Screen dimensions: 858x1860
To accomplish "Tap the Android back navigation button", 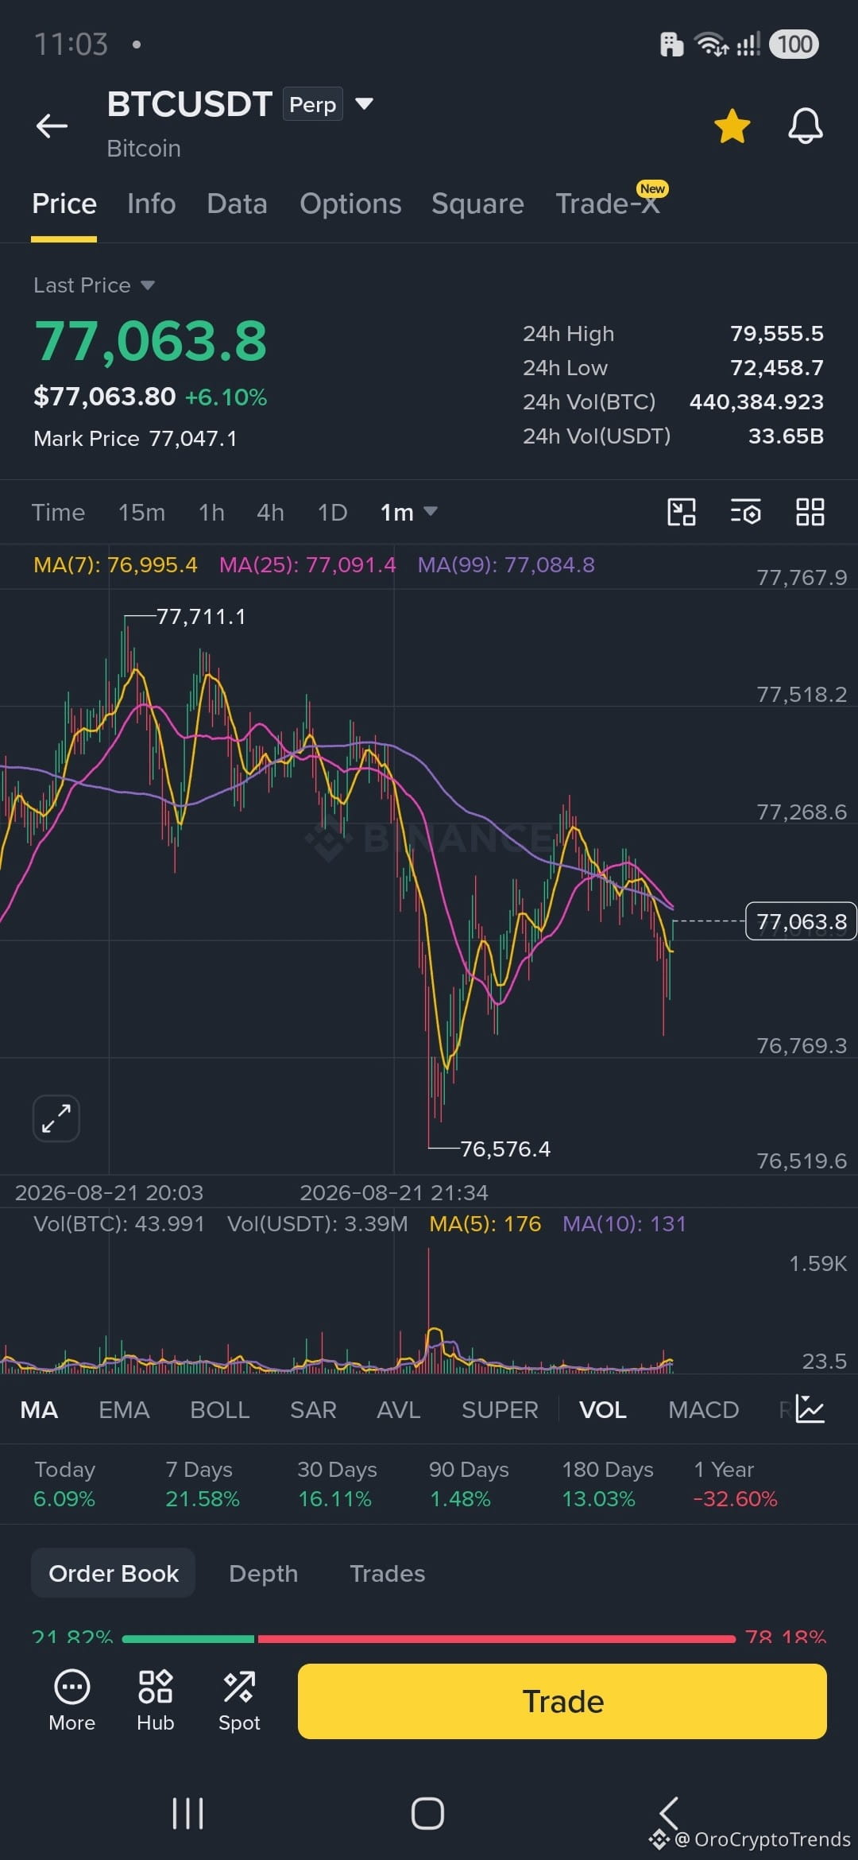I will click(x=669, y=1813).
